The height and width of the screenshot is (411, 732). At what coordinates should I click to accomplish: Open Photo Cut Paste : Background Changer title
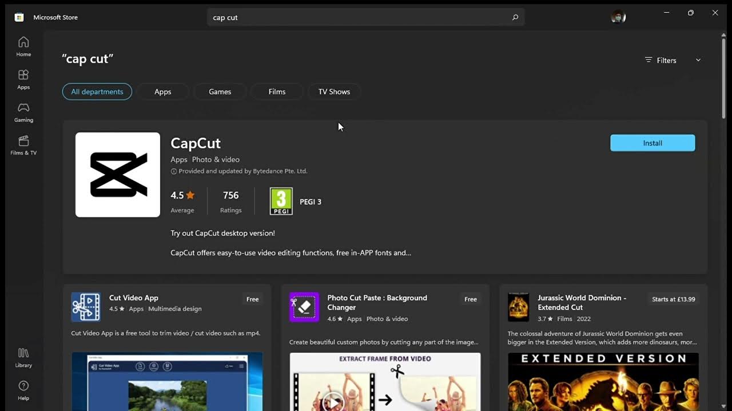[377, 303]
